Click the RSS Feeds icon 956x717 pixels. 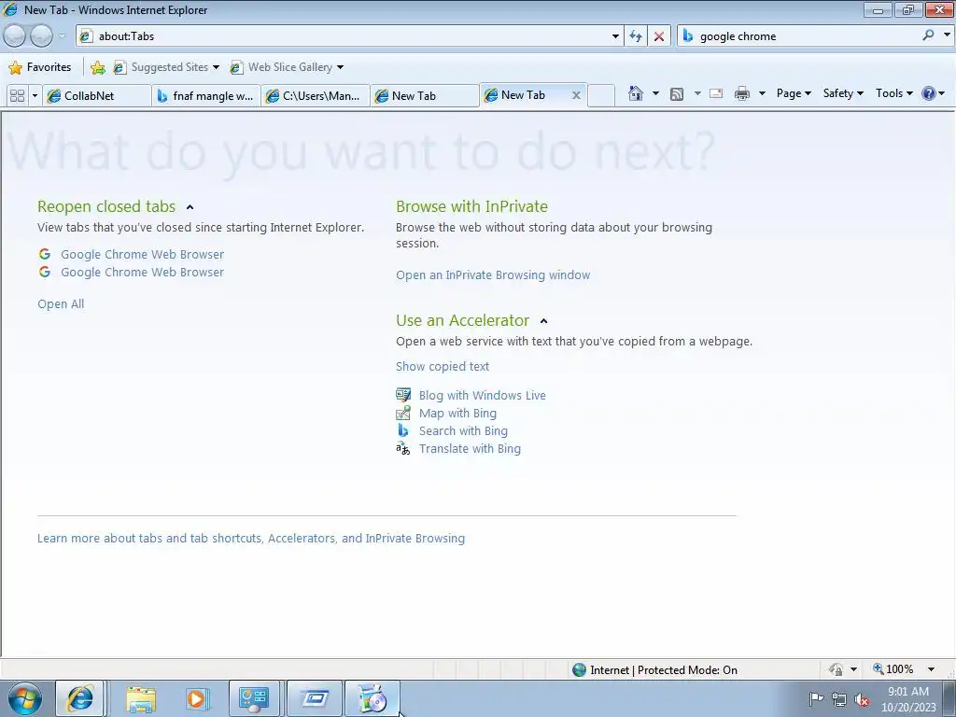click(676, 93)
